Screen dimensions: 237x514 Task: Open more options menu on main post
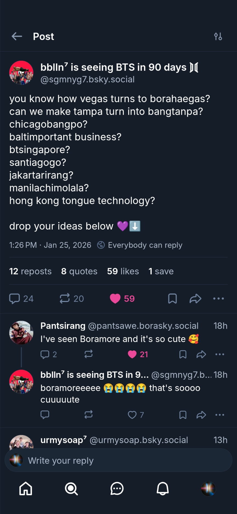pos(219,298)
